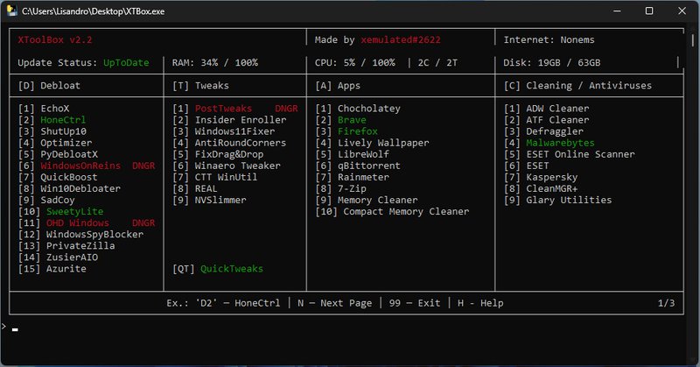Select the ESET Online Scanner entry
Image resolution: width=700 pixels, height=367 pixels.
tap(569, 154)
